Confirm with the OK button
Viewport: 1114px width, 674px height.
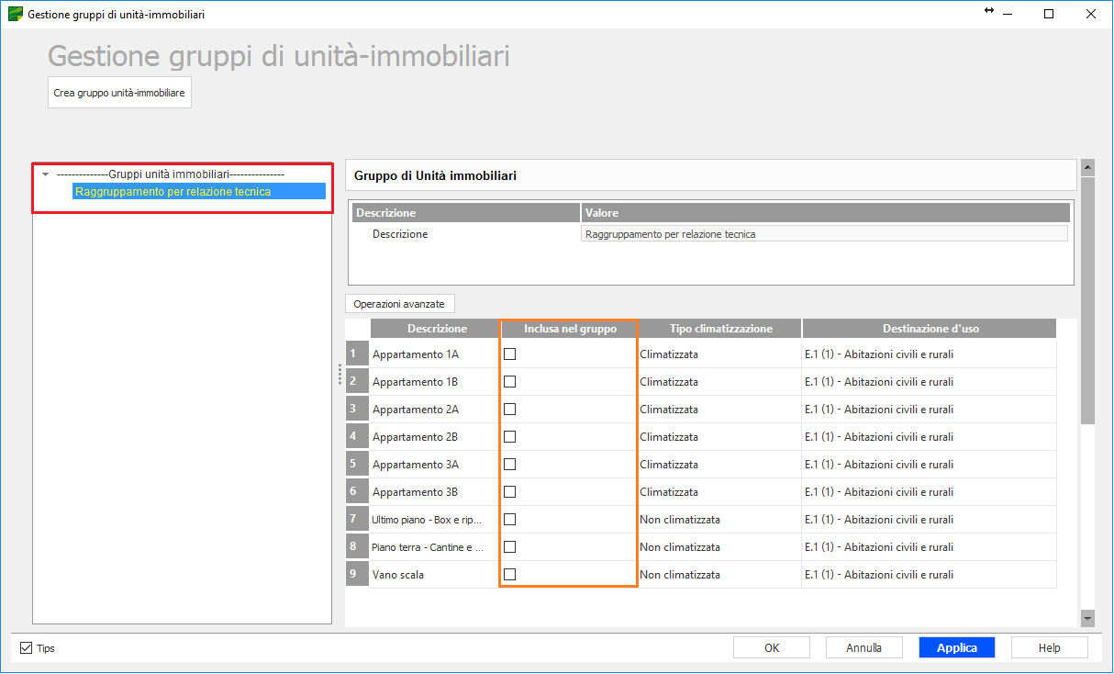(x=772, y=648)
